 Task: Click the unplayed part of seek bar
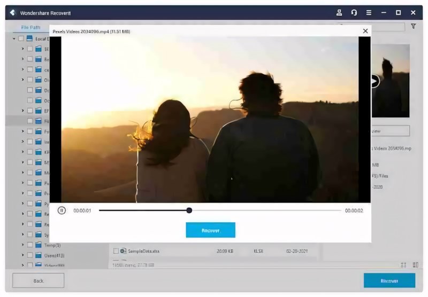tap(266, 210)
